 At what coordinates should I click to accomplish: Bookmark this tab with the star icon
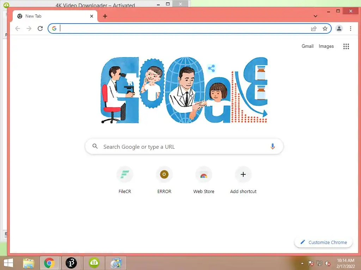pos(325,28)
